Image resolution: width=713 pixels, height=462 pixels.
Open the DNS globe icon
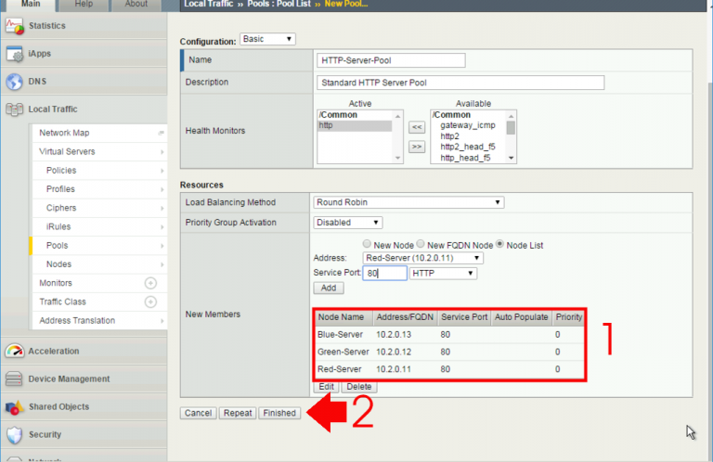coord(15,82)
